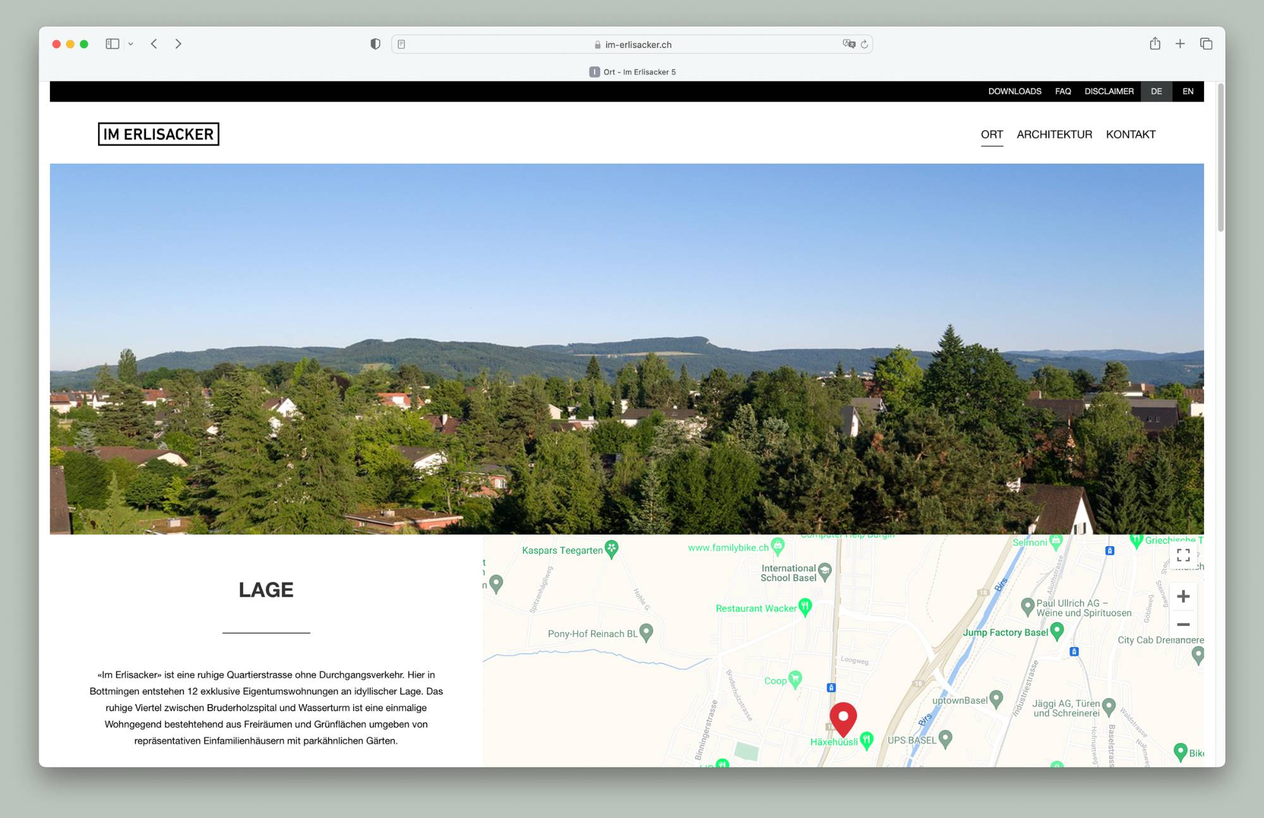Open the sidebar options dropdown arrow
Image resolution: width=1264 pixels, height=818 pixels.
(131, 44)
